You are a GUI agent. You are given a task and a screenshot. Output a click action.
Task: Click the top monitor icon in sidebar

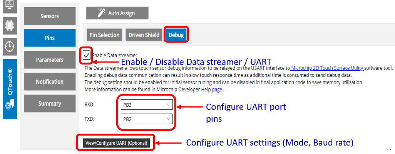tap(10, 6)
